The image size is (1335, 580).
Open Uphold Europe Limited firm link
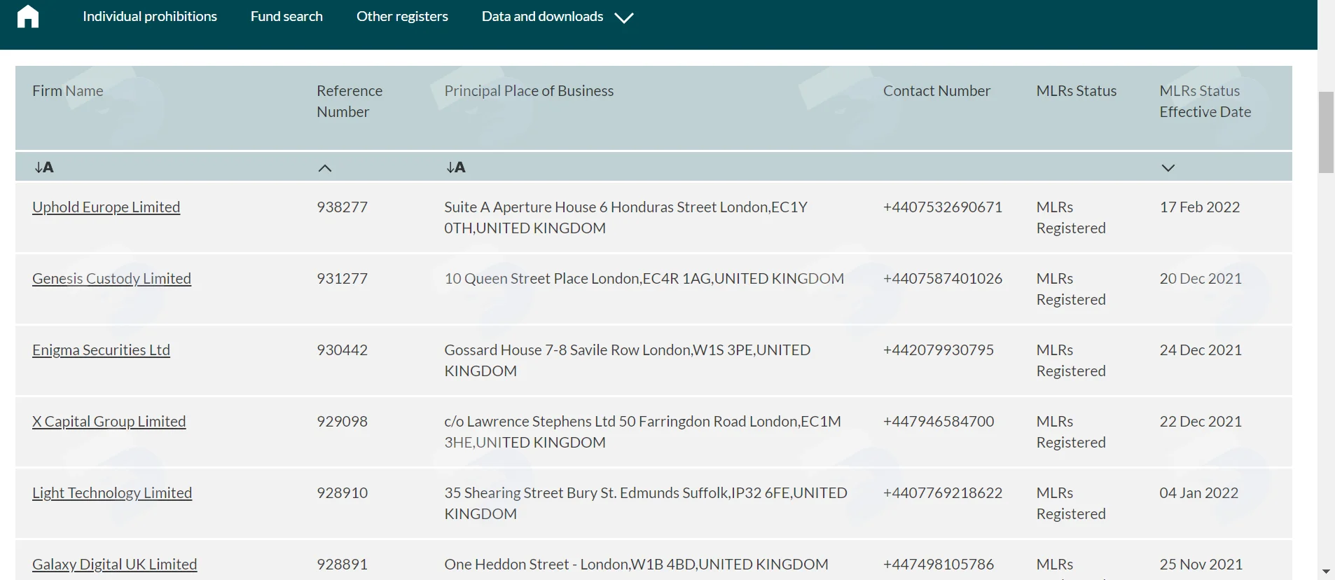pyautogui.click(x=106, y=207)
